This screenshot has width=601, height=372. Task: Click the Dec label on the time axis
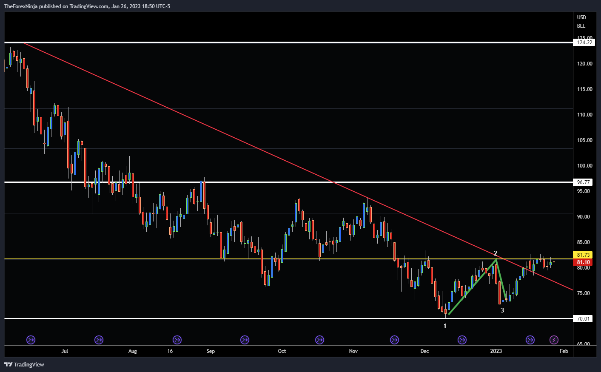click(424, 351)
